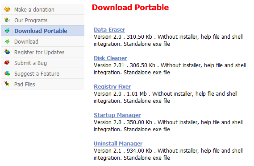Click the Our Programs sidebar icon

pos(7,20)
